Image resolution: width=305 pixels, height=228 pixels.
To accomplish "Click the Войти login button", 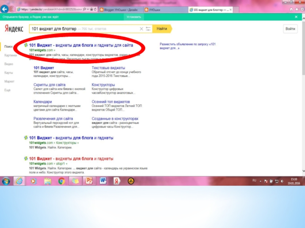I will point(290,29).
